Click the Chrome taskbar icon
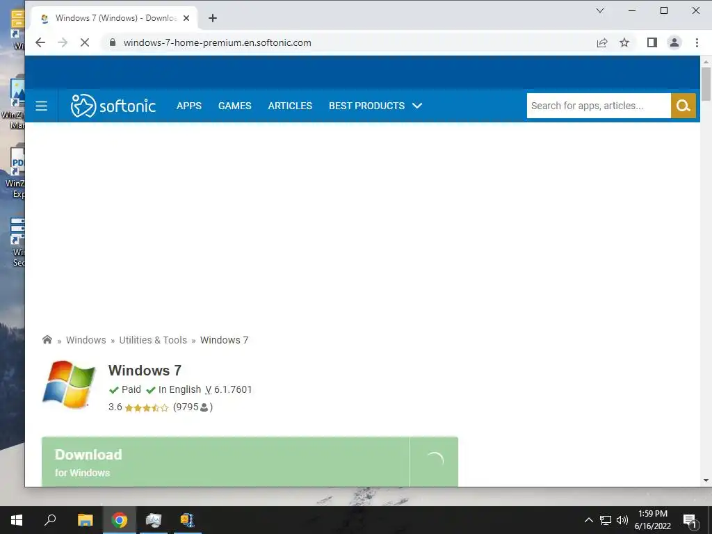 pyautogui.click(x=120, y=520)
